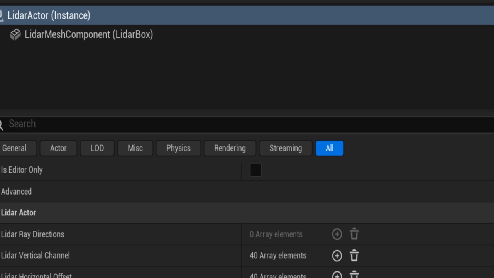Expand the Lidar Vertical Channel property row
This screenshot has width=494, height=278.
[x=36, y=256]
